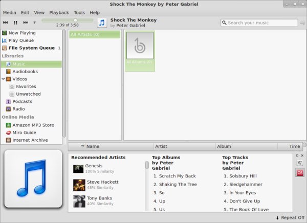Click the Search your music field
The height and width of the screenshot is (223, 307).
pos(259,23)
